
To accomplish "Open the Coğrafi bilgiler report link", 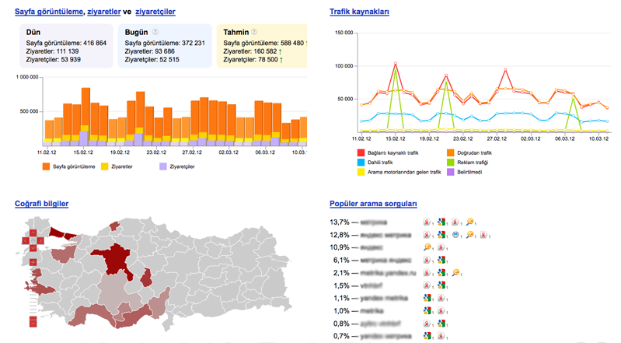I will (42, 204).
